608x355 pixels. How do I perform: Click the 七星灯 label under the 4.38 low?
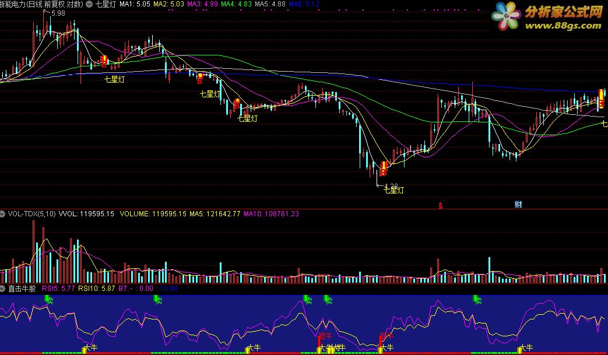[393, 190]
